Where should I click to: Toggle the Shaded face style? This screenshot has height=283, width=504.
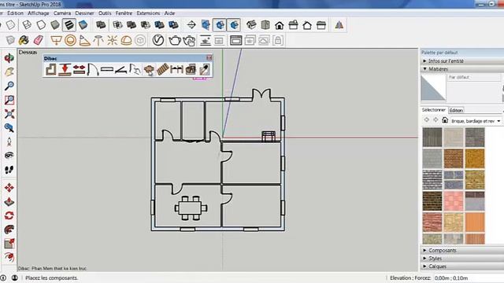(55, 24)
